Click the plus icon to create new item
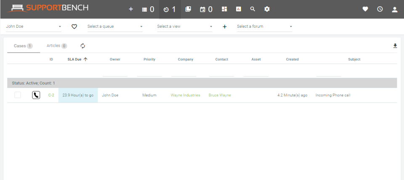Image resolution: width=404 pixels, height=180 pixels. point(131,9)
